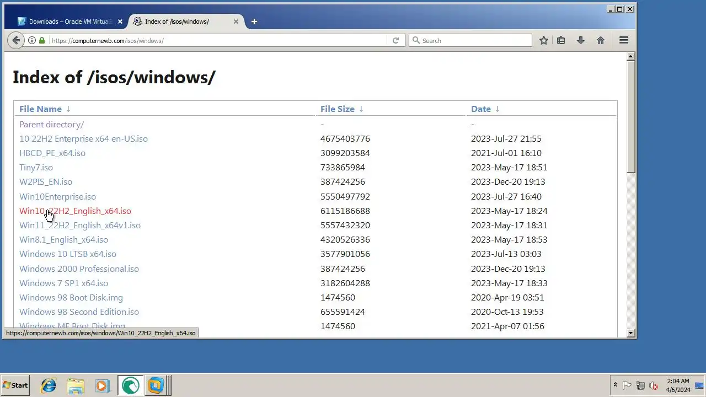The height and width of the screenshot is (397, 706).
Task: Open Windows Media Player from taskbar
Action: (103, 385)
